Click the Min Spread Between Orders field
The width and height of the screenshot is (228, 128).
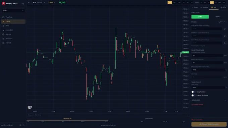[x=208, y=70]
